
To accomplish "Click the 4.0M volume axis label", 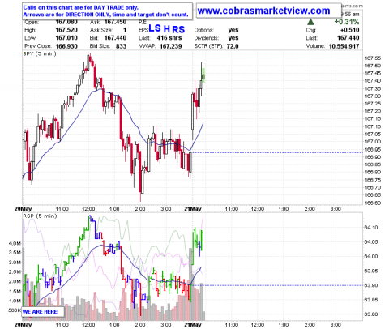I will click(x=15, y=243).
